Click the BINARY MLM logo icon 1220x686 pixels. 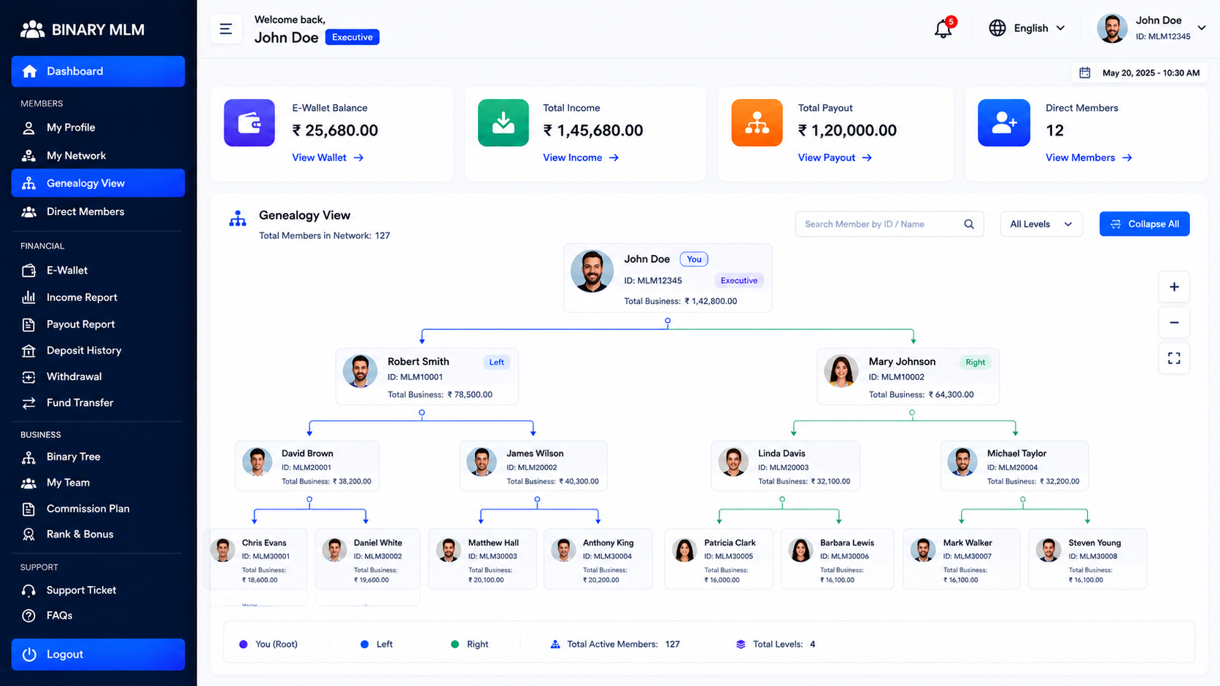[x=32, y=29]
